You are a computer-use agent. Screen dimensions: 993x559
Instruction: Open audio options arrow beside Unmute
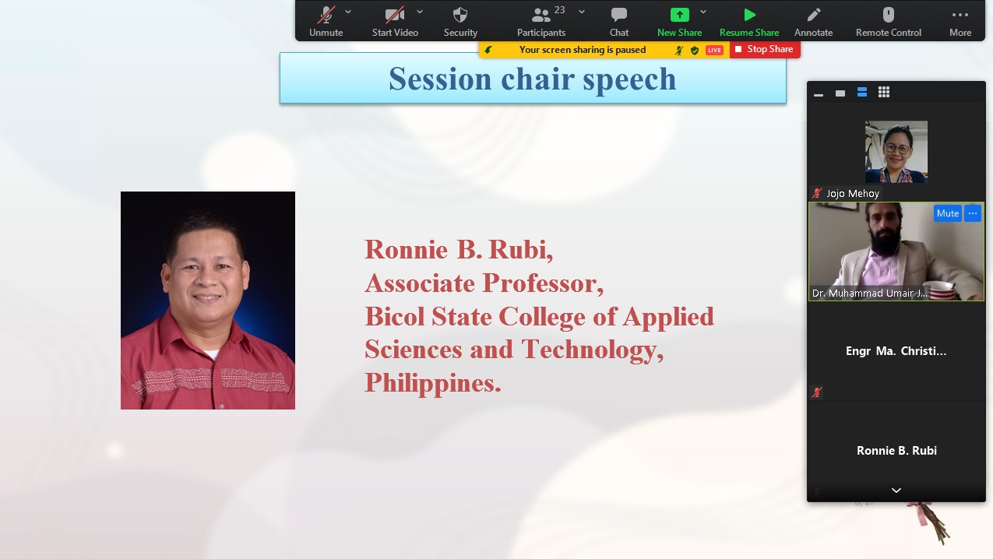[348, 12]
